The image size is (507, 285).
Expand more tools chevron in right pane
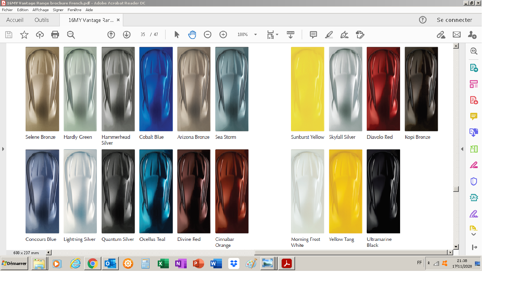tap(474, 235)
